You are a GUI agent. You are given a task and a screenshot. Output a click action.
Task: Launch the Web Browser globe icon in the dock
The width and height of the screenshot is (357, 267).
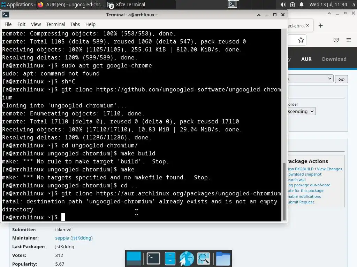(x=187, y=258)
